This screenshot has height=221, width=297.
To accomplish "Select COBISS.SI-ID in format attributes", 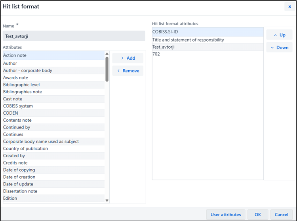I will [208, 32].
